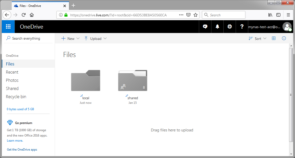This screenshot has height=158, width=295.
Task: Open the feedback chat icon
Action: [x=205, y=27]
